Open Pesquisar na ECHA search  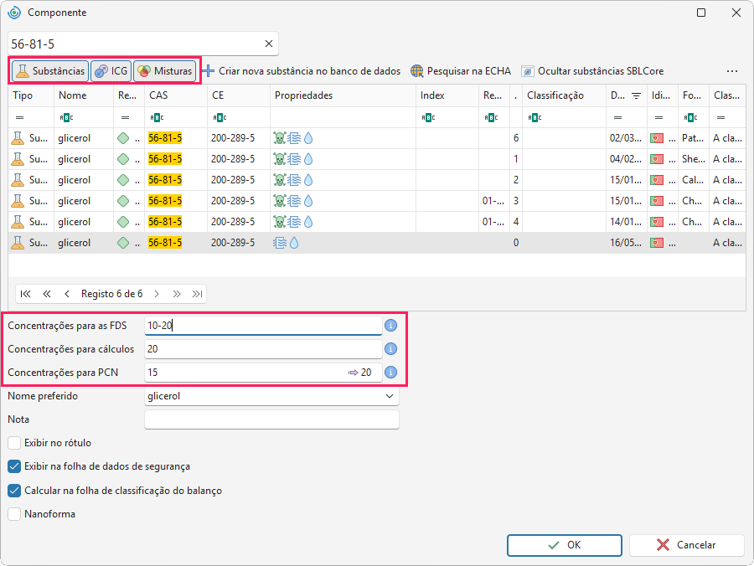(461, 71)
